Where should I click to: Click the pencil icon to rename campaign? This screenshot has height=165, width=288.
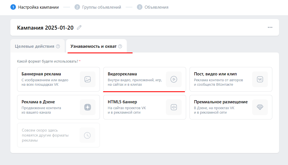pos(79,27)
